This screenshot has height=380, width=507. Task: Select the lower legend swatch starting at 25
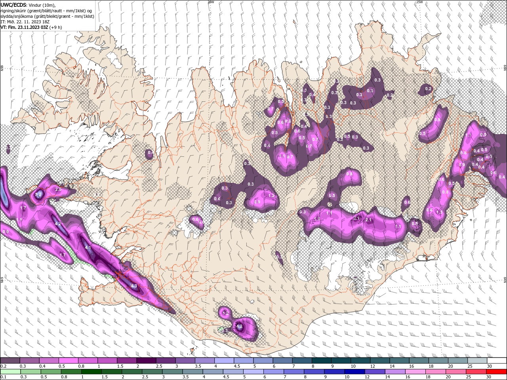[476, 371]
